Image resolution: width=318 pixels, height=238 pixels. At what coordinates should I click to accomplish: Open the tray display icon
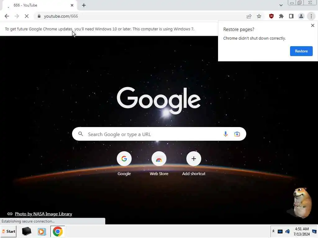(x=280, y=231)
